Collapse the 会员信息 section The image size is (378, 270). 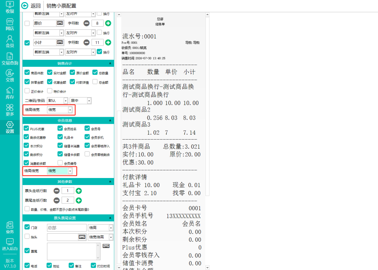tap(110, 120)
